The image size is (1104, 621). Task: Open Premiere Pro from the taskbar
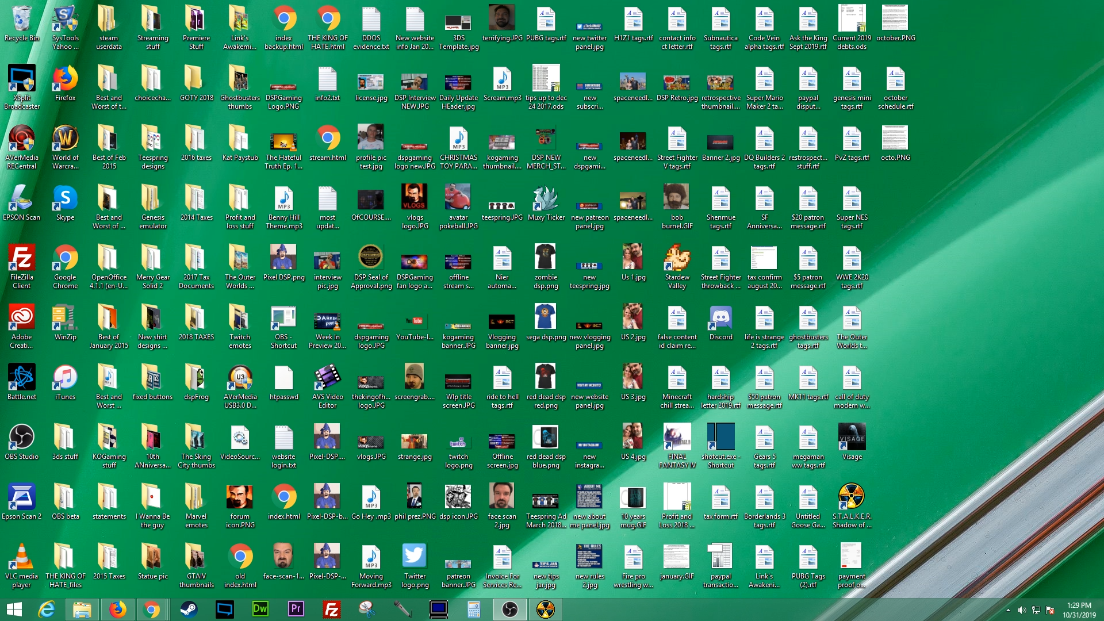(296, 609)
